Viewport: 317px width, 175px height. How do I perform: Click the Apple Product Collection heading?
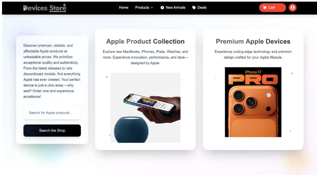pyautogui.click(x=146, y=41)
